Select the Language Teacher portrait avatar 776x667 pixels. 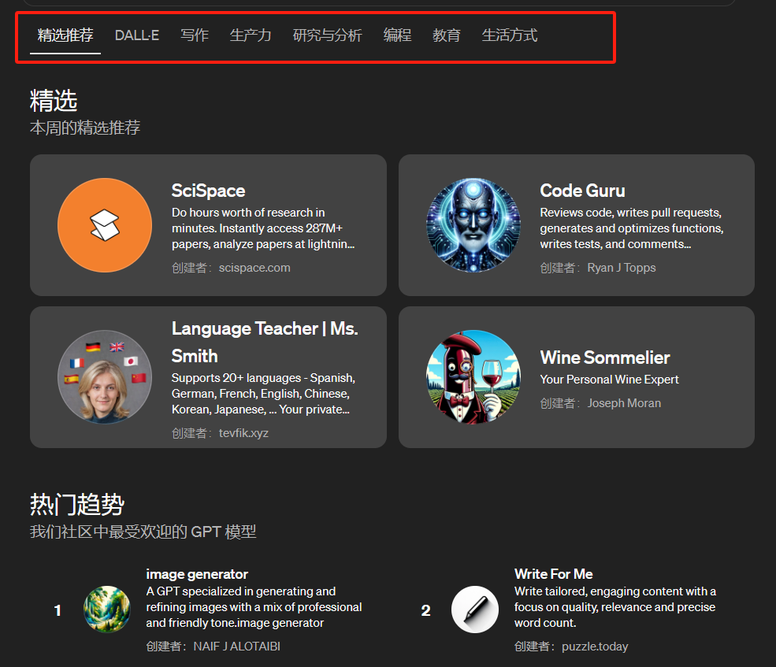coord(105,377)
